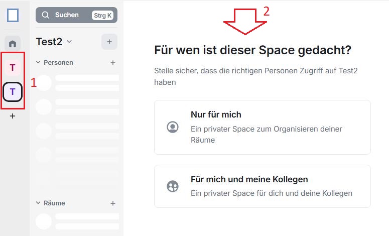Click the Test2 space title
This screenshot has width=389, height=236.
[49, 42]
